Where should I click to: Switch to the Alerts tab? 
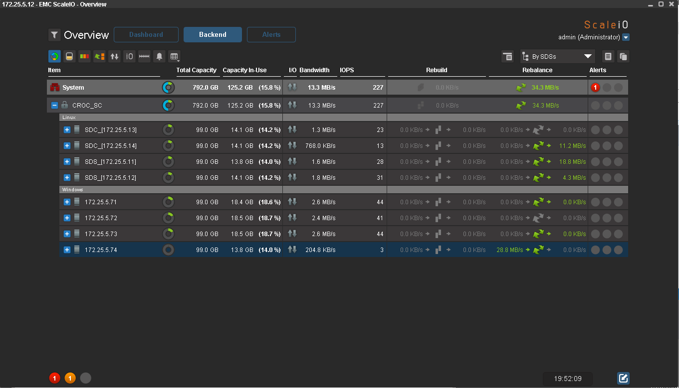click(271, 35)
